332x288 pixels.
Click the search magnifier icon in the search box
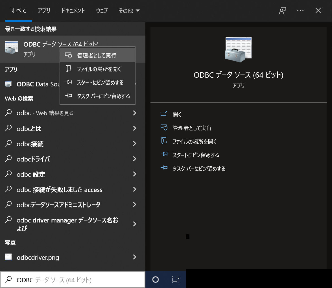8,279
